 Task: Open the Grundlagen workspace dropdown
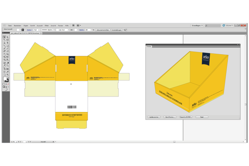click(197, 25)
